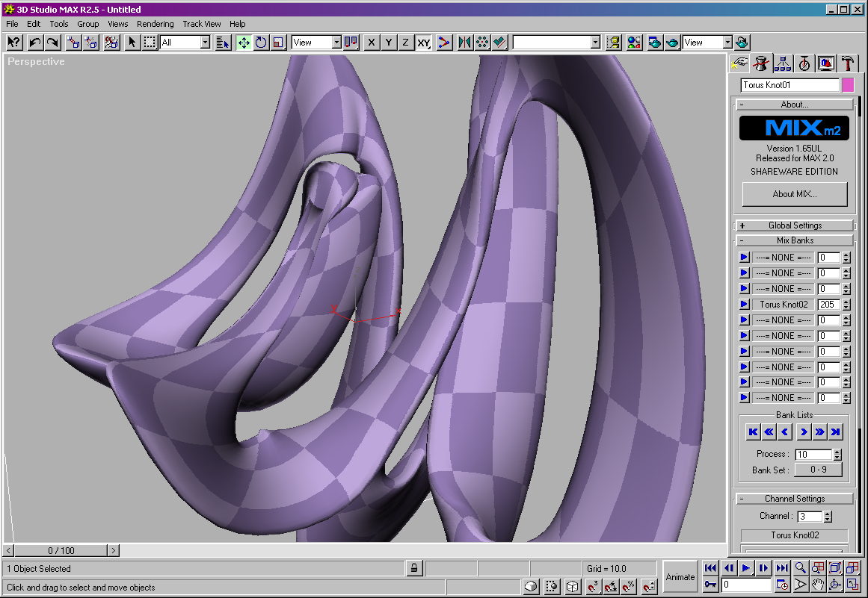Click the Array tool icon

pyautogui.click(x=483, y=43)
